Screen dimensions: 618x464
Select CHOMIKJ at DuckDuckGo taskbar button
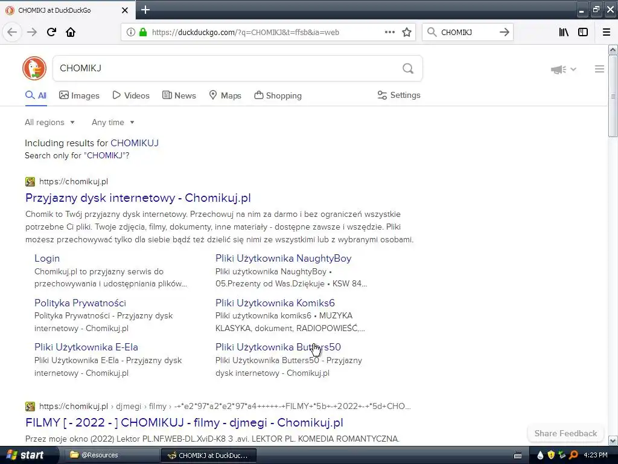[x=208, y=456]
